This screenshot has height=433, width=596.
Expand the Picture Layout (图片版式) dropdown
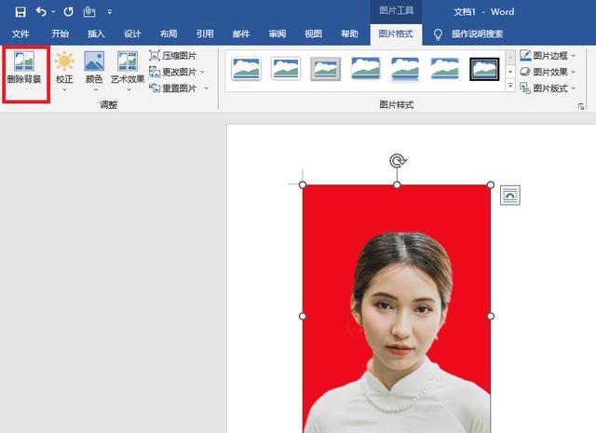click(x=548, y=88)
